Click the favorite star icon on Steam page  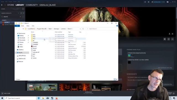pos(173,39)
